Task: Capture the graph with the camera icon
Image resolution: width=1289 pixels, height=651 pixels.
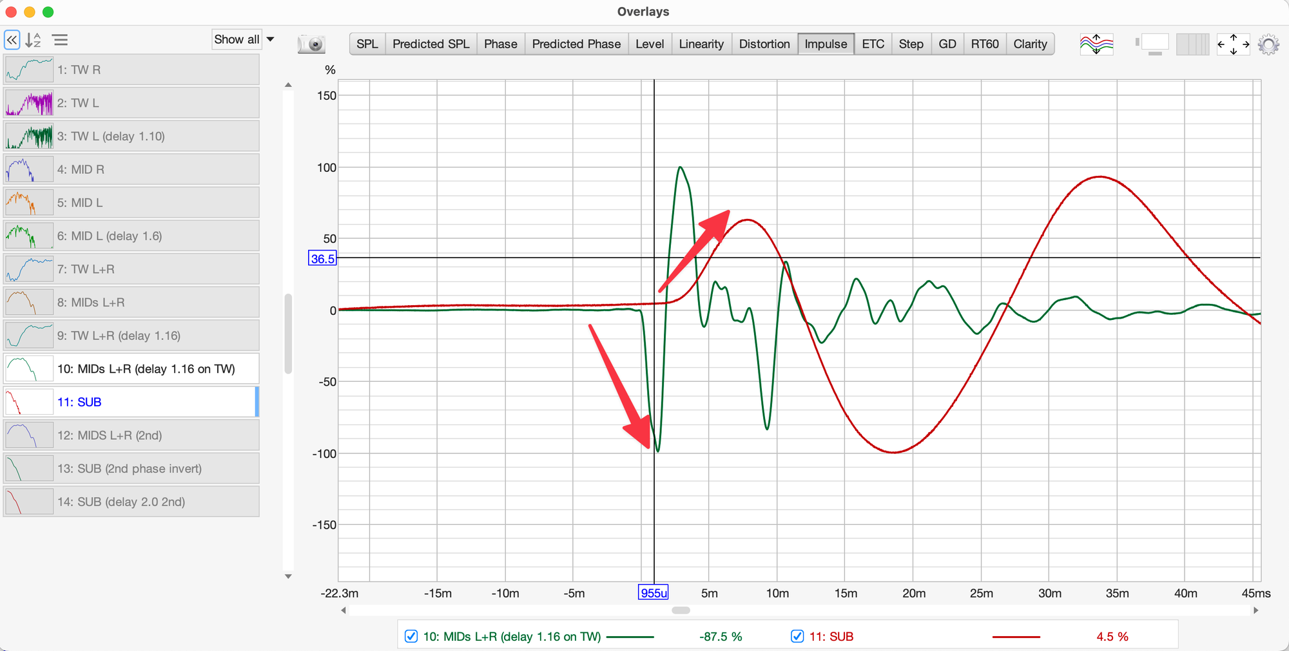Action: coord(311,44)
